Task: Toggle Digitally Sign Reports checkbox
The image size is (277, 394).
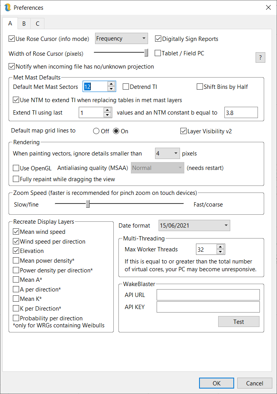Action: tap(158, 39)
